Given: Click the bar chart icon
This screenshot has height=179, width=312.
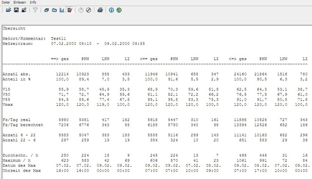Looking at the screenshot, I should (62, 10).
